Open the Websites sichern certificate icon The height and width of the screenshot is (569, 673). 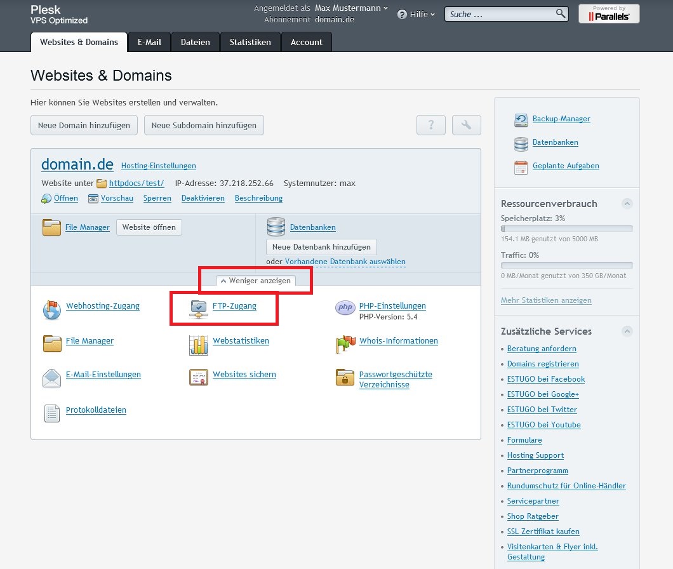198,377
